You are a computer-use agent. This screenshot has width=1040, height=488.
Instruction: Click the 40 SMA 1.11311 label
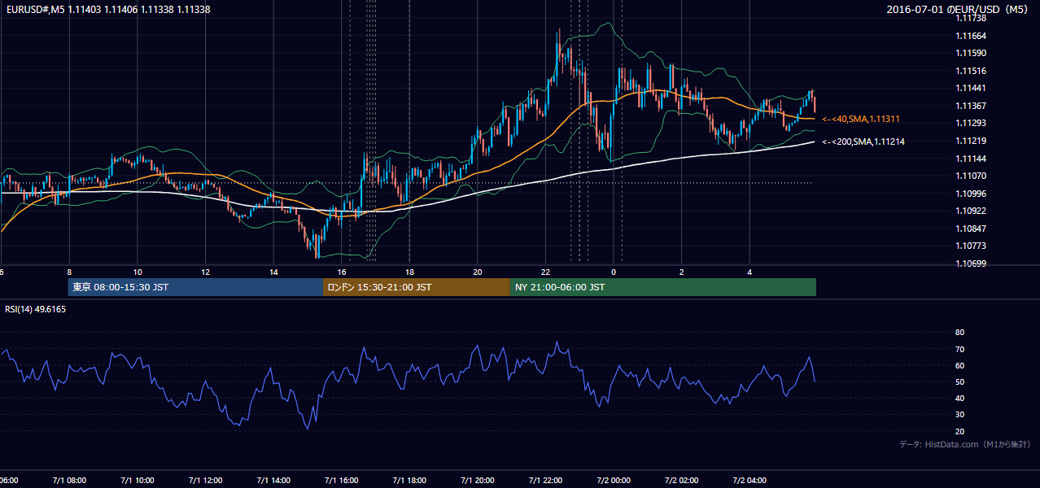(860, 120)
